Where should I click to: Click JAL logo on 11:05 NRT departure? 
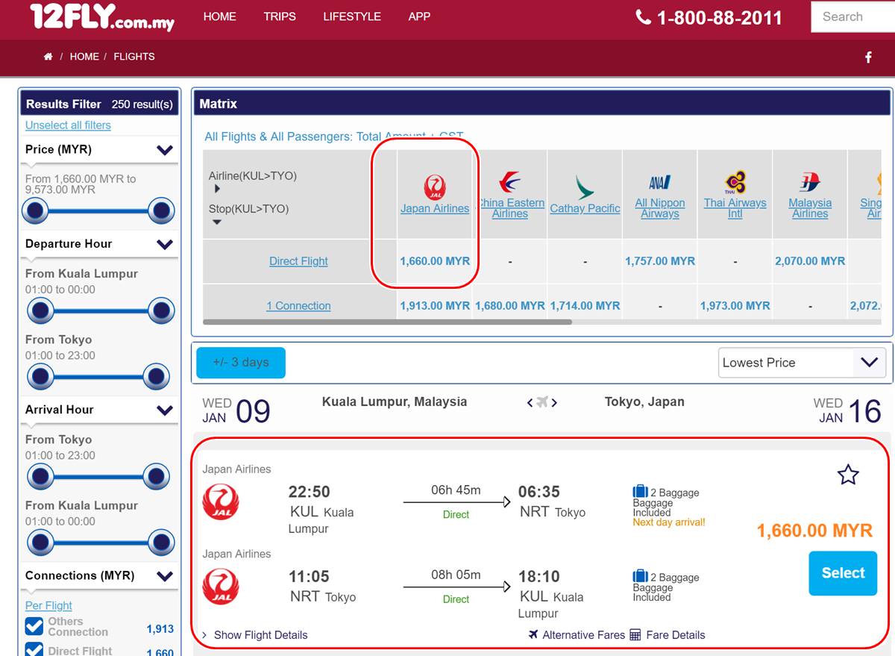point(221,587)
